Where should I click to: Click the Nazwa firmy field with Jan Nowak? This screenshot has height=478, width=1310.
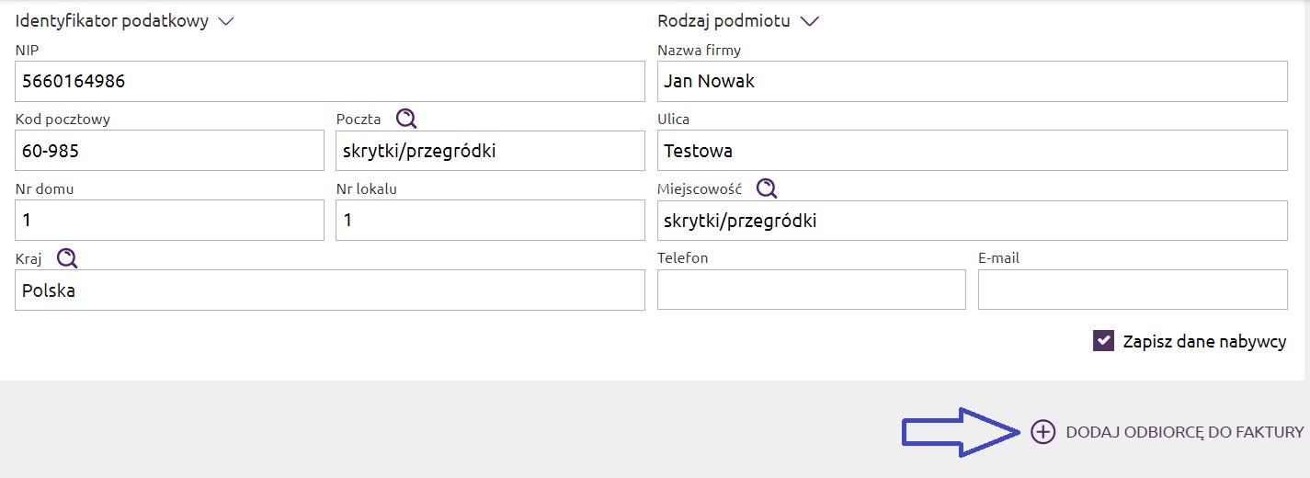tap(973, 82)
